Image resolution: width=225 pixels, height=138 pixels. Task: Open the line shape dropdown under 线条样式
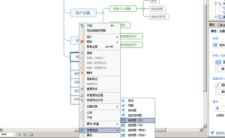[220, 85]
